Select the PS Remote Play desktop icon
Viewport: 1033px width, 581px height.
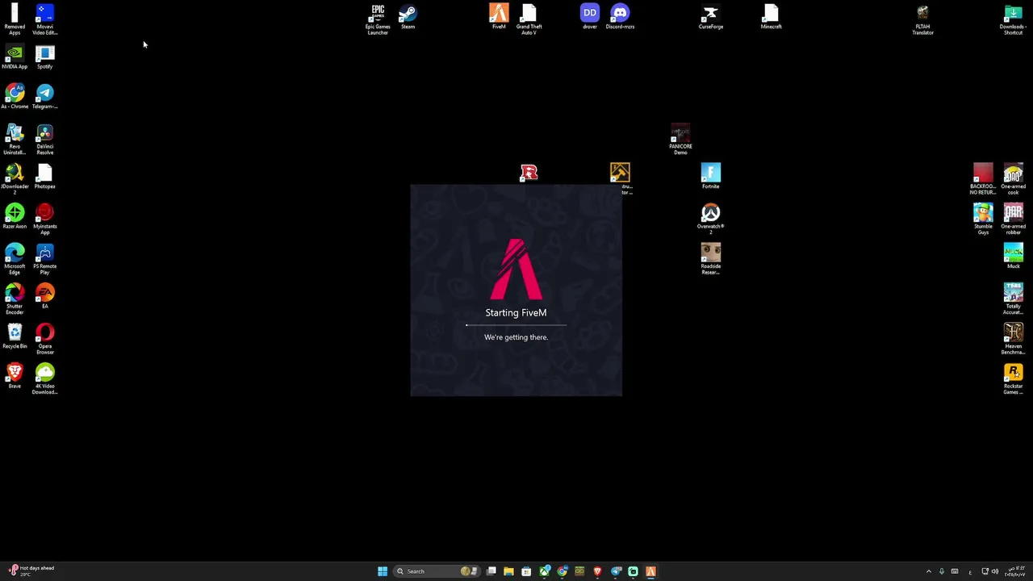coord(44,259)
